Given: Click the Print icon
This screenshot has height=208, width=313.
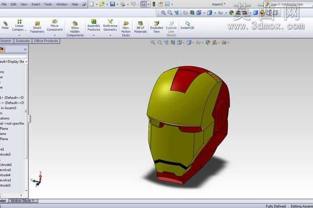Looking at the screenshot, I should [x=123, y=4].
